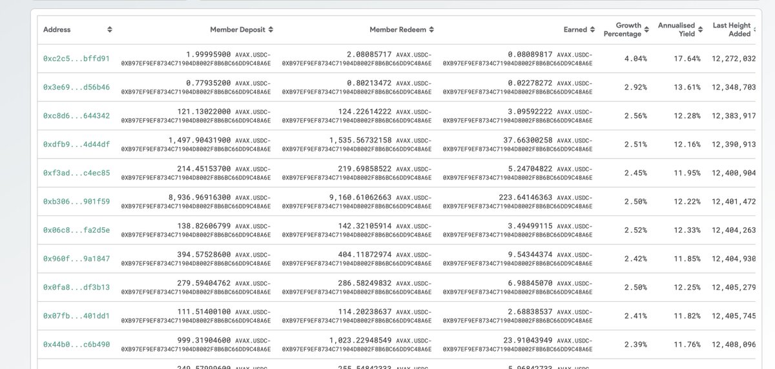This screenshot has height=369, width=775.
Task: Select deposit value 8,936.96916300
Action: click(200, 197)
